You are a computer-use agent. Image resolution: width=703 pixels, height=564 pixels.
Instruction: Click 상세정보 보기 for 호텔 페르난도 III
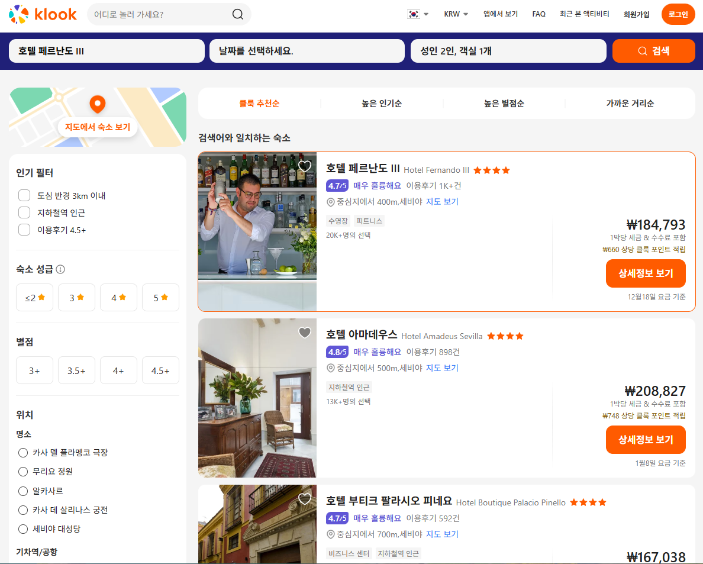point(646,273)
